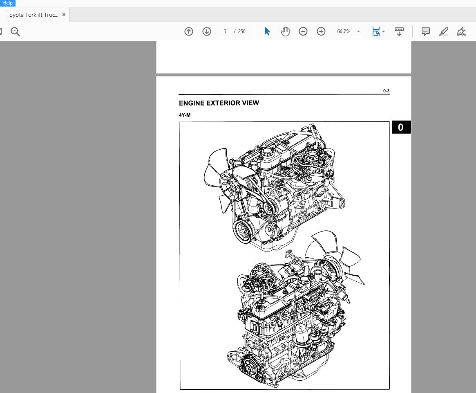Click the Find text magnifier icon

15,31
